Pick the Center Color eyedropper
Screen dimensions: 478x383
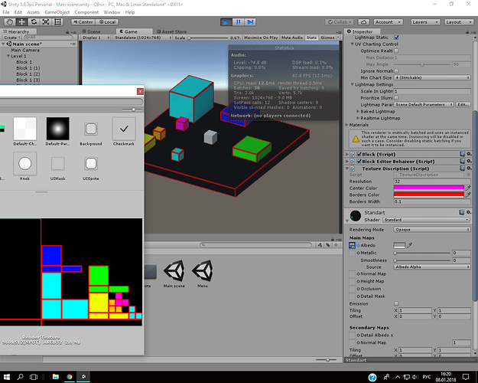coord(468,188)
